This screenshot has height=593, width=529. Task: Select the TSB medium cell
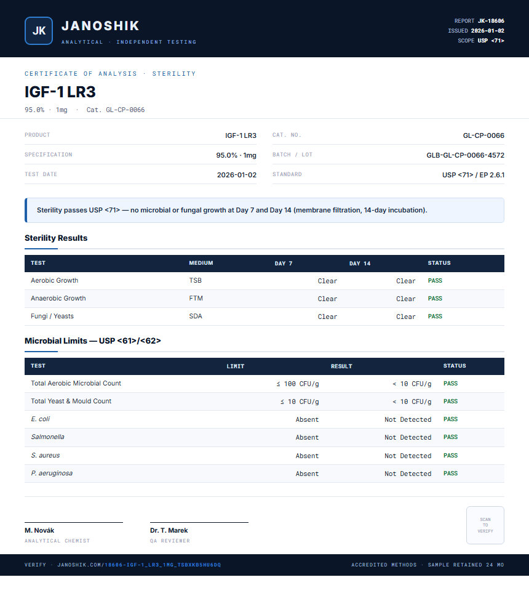tap(196, 280)
